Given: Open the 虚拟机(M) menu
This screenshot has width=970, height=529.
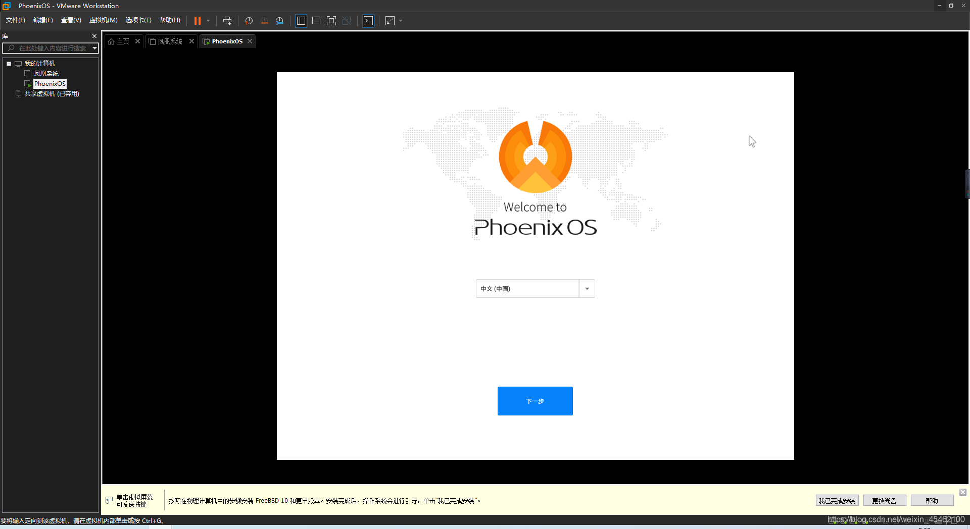Looking at the screenshot, I should 103,20.
